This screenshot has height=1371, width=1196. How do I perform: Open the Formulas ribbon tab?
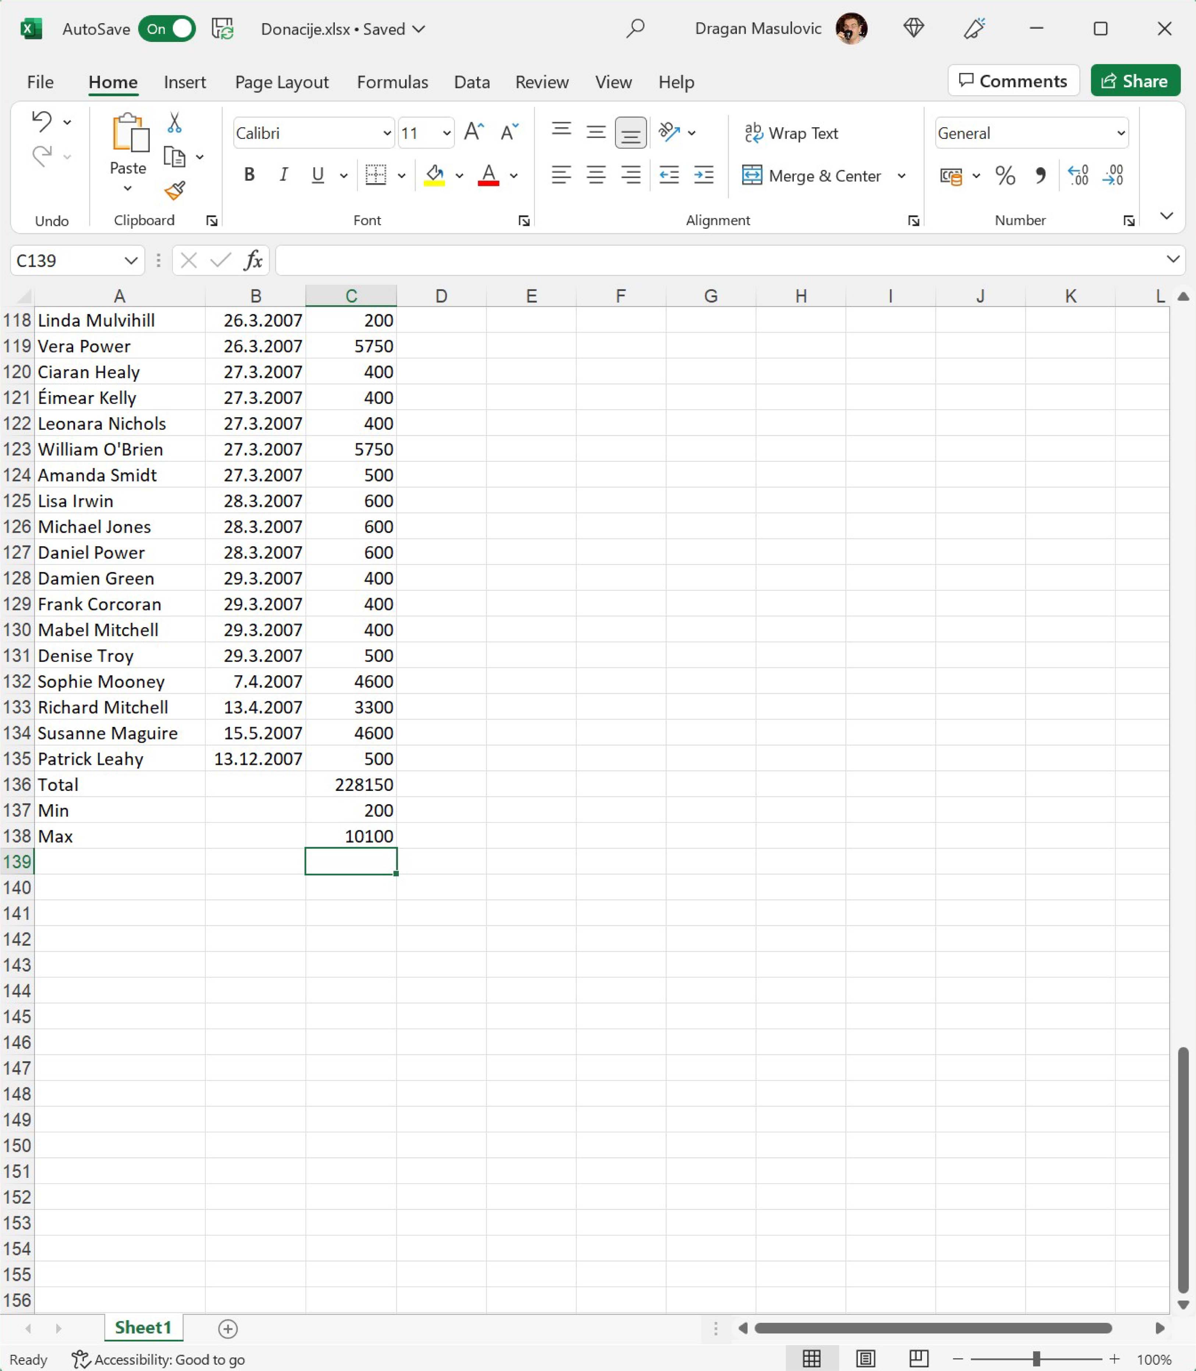point(393,82)
